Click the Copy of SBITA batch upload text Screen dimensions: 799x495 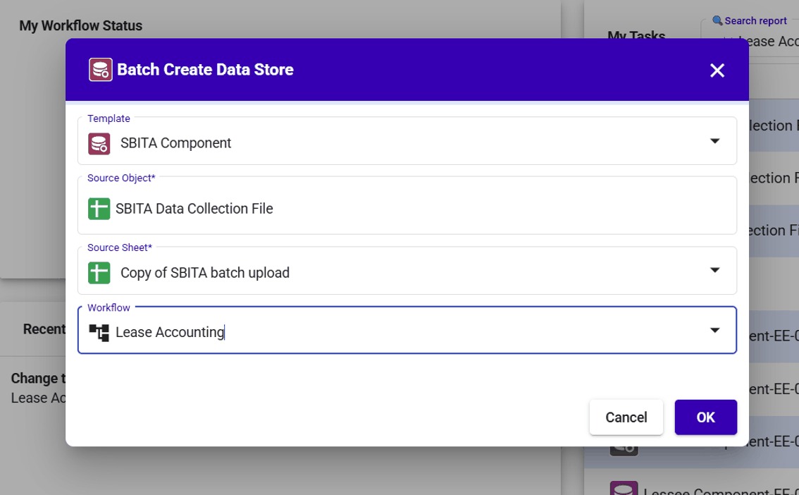click(x=205, y=273)
